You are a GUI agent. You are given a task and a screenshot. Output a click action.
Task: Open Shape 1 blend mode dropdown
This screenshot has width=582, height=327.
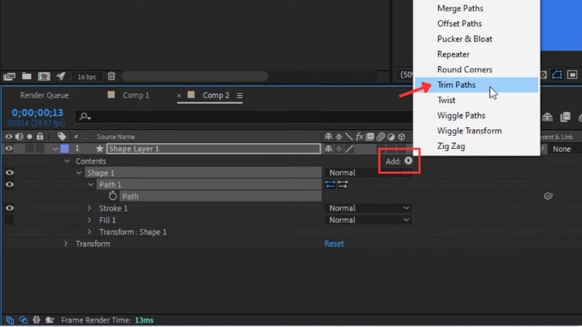pyautogui.click(x=368, y=173)
